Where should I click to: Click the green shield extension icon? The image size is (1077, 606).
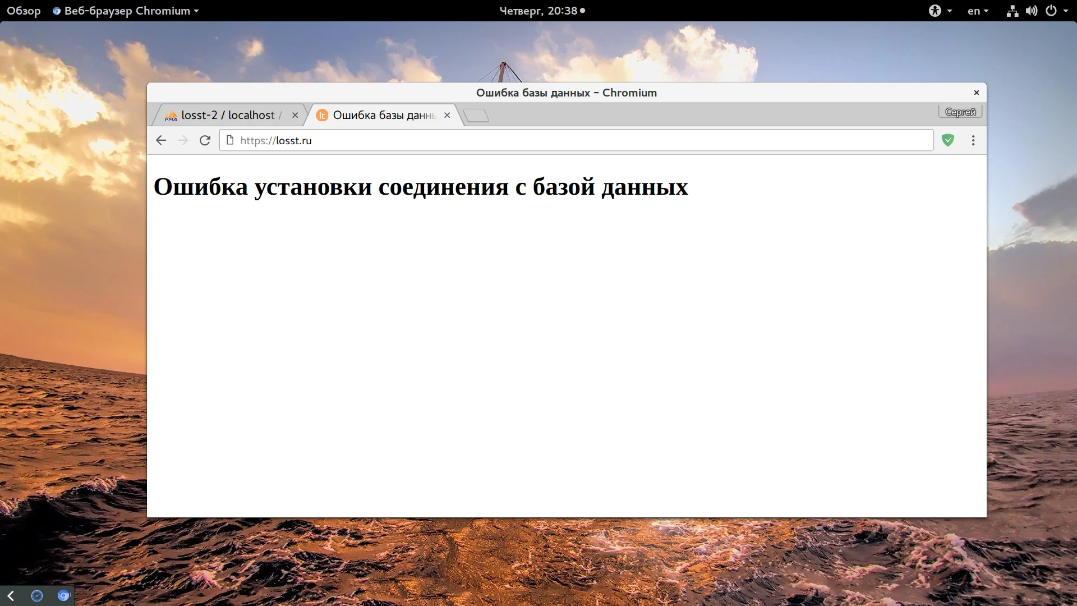click(x=948, y=140)
